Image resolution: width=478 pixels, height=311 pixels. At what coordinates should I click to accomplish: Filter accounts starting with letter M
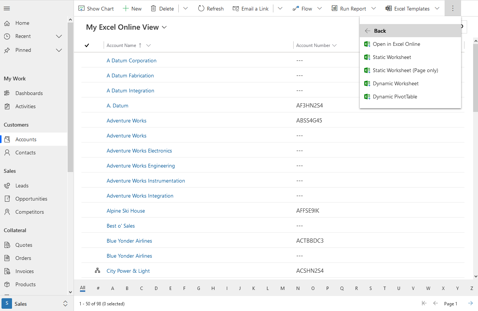tap(282, 288)
